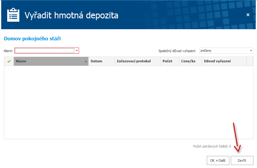Image resolution: width=257 pixels, height=168 pixels.
Task: Click the Důvod vyřazení column header
Action: click(x=224, y=61)
